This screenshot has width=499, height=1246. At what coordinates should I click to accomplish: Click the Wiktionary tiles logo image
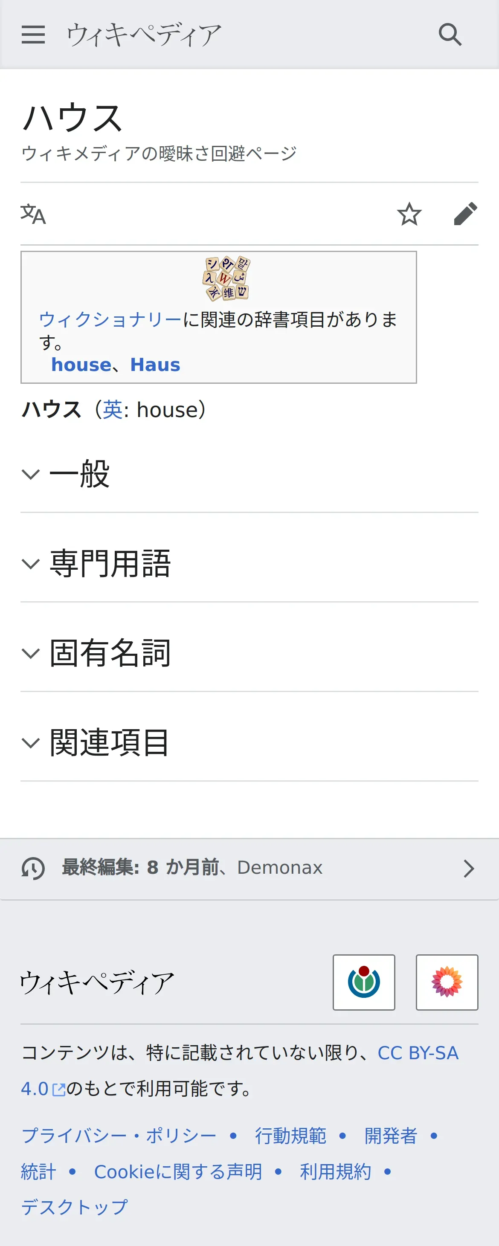[226, 278]
